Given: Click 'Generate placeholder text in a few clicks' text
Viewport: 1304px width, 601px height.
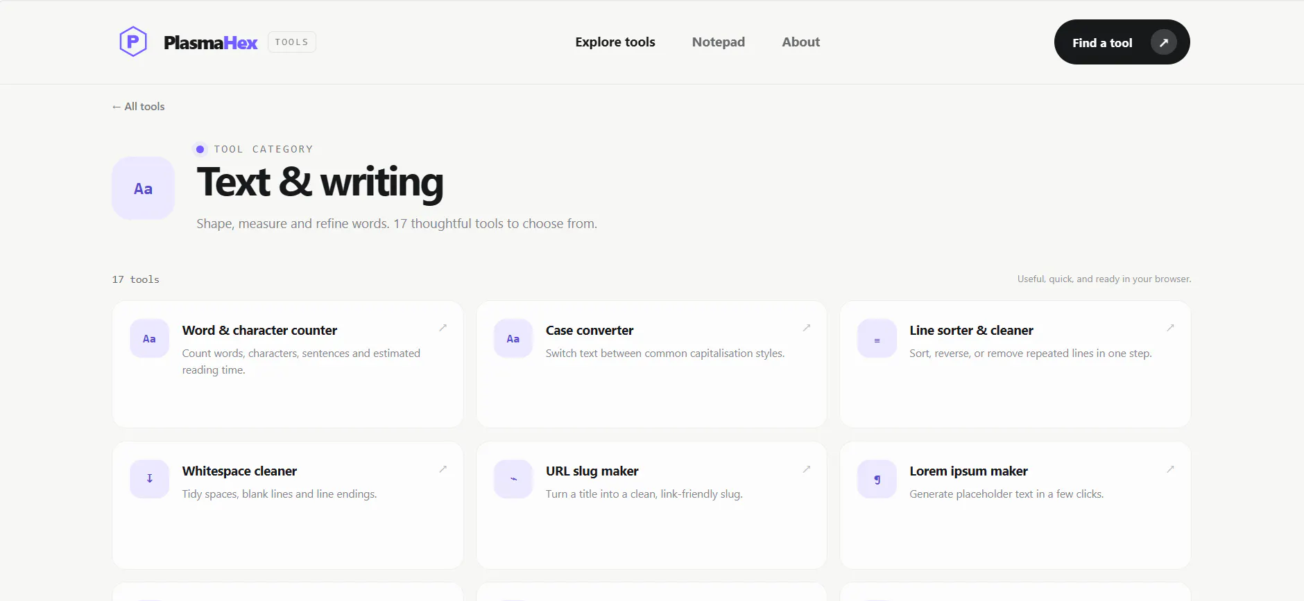Looking at the screenshot, I should (x=1006, y=494).
